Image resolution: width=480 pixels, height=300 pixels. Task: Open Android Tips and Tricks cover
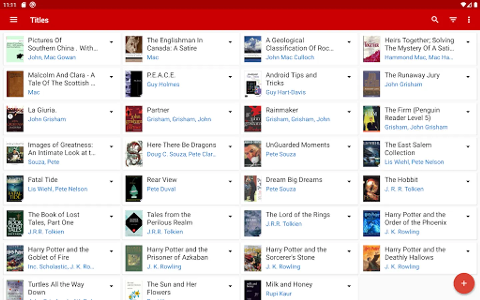[x=253, y=84]
